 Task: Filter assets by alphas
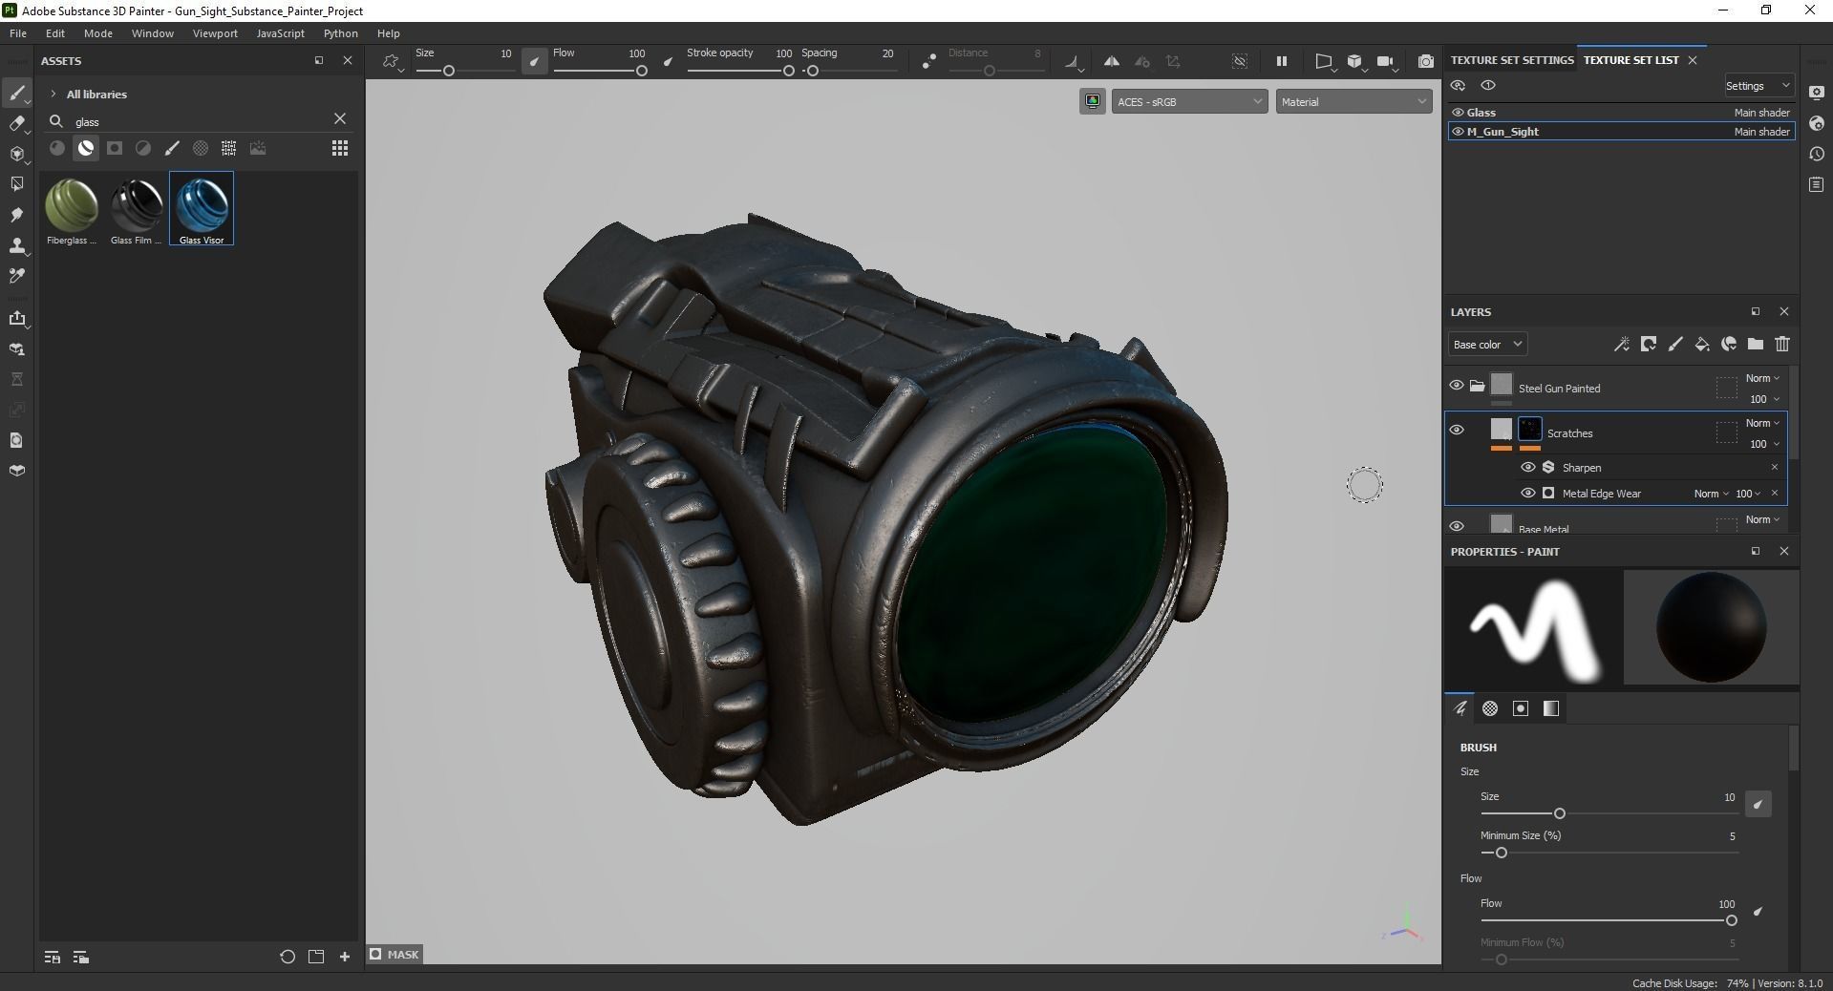[201, 148]
